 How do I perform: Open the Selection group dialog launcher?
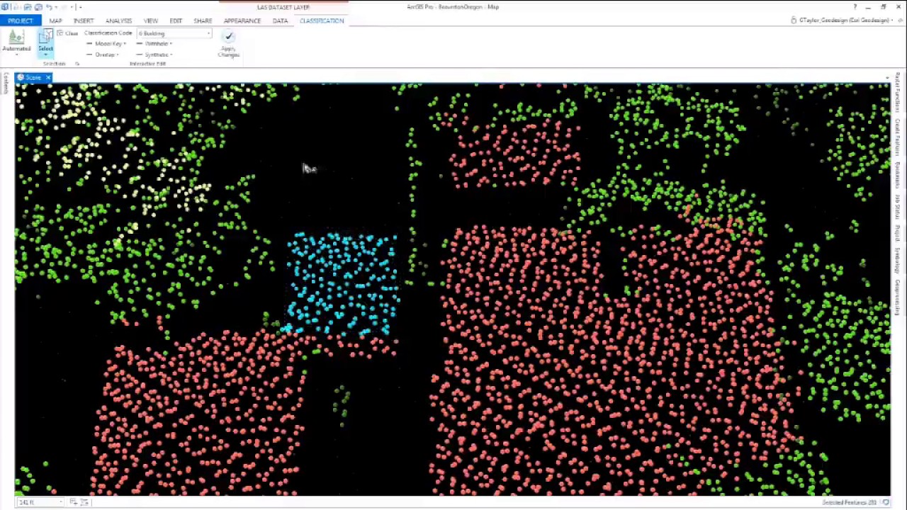coord(77,64)
